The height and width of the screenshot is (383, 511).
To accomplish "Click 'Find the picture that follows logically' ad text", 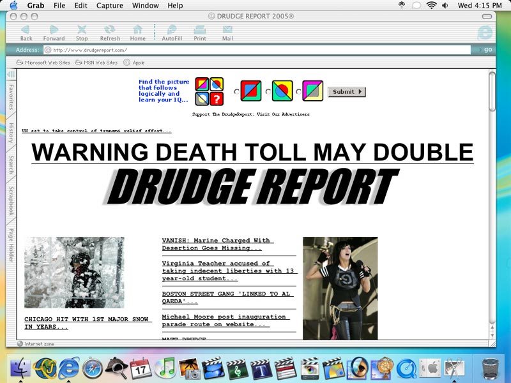I will (164, 91).
